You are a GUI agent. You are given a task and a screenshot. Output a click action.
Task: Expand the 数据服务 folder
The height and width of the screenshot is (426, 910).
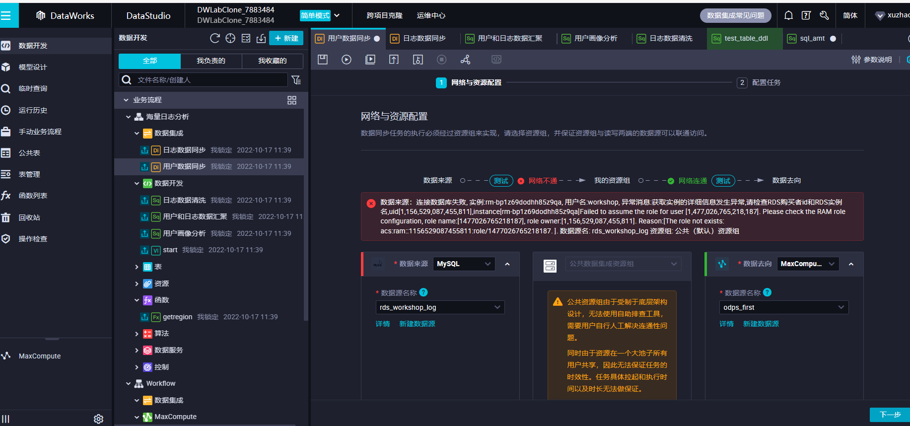137,351
